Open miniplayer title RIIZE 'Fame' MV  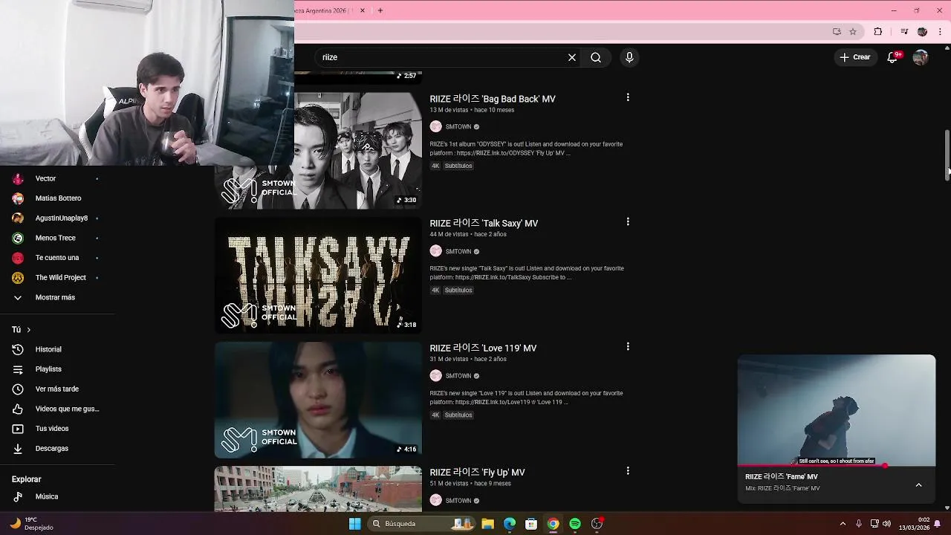click(x=782, y=477)
